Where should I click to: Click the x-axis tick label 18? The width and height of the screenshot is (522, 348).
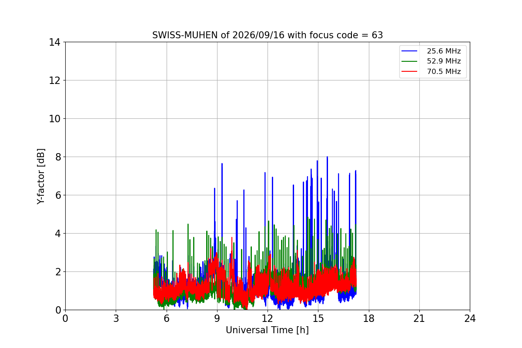click(369, 318)
